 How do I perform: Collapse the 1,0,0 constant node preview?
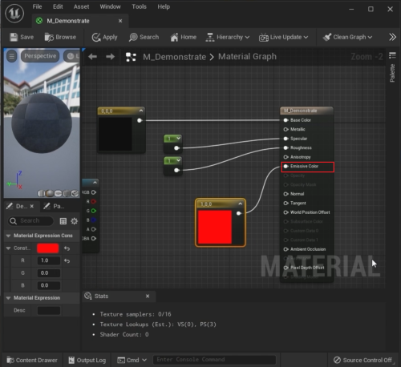tap(240, 204)
